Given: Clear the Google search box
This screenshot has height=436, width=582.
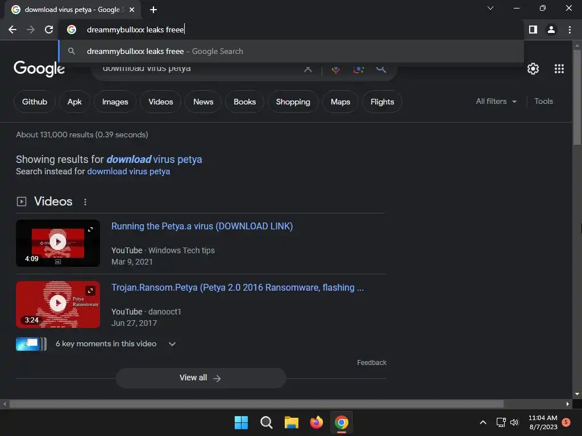Looking at the screenshot, I should (307, 69).
